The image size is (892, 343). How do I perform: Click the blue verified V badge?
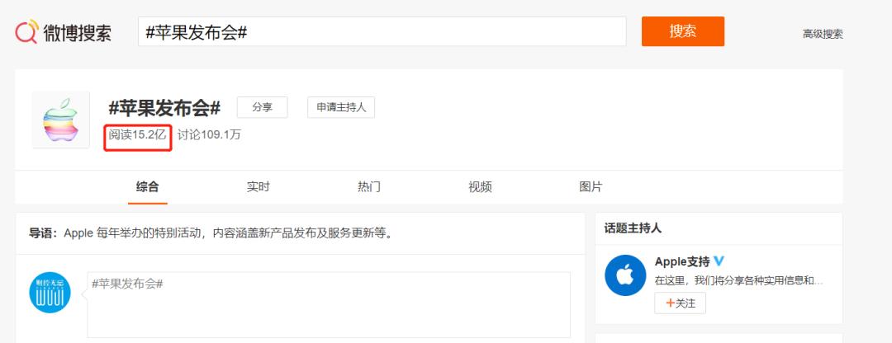719,261
